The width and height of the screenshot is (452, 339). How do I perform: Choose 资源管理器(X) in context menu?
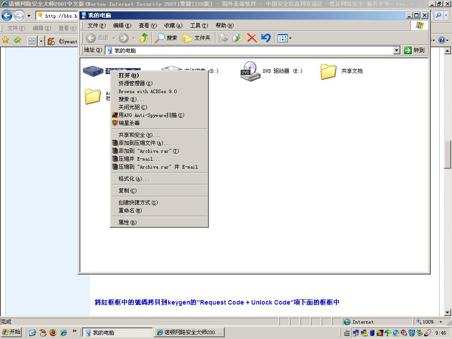tap(159, 83)
